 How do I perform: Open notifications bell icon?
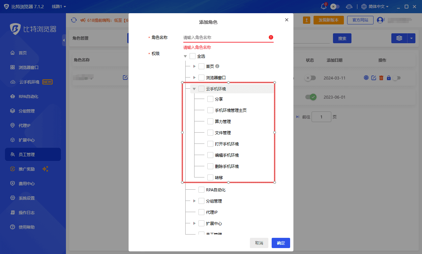(x=323, y=7)
